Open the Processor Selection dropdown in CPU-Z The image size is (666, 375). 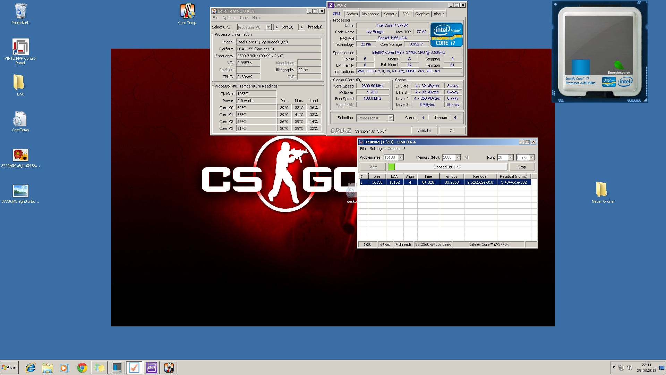[x=391, y=118]
